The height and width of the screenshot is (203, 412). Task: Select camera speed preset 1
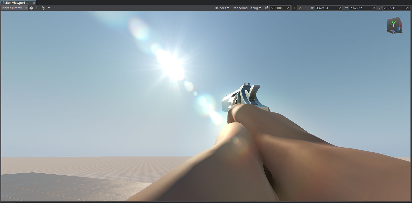(x=294, y=8)
